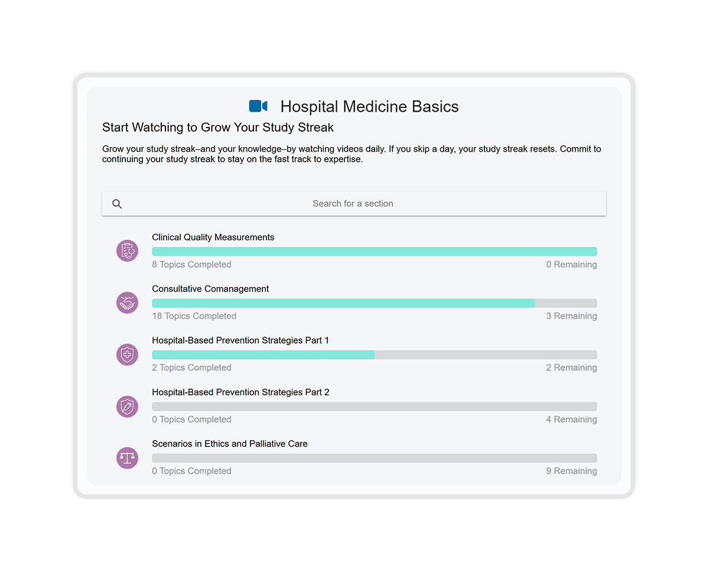Select Hospital-Based Prevention Strategies Part 1 title
709x567 pixels.
(x=240, y=340)
